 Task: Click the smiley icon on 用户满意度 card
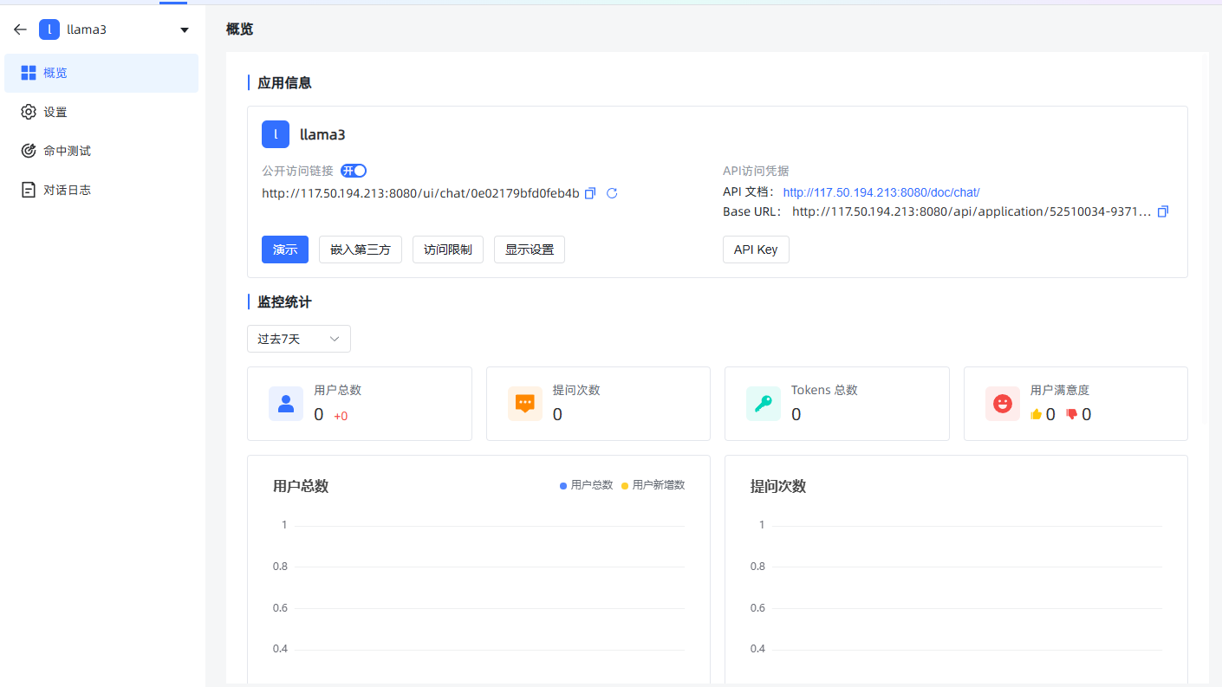pyautogui.click(x=1003, y=403)
